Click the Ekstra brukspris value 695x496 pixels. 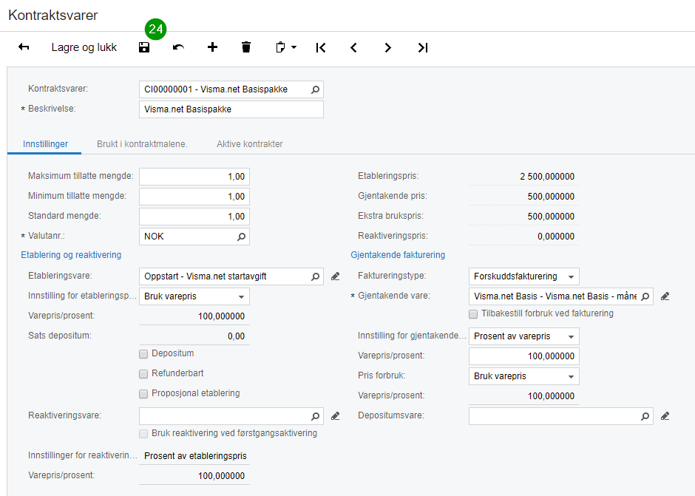tap(551, 217)
